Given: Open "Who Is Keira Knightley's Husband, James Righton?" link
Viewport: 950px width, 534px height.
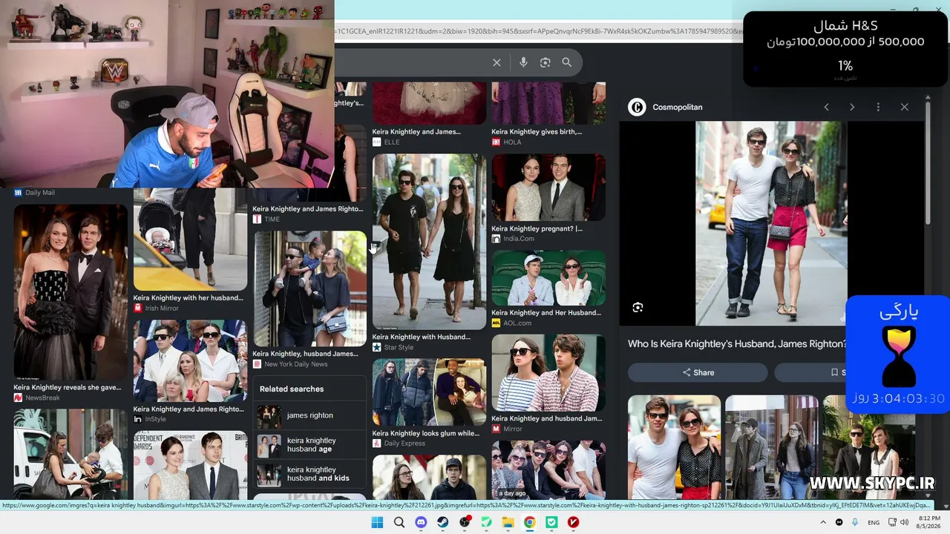Looking at the screenshot, I should (737, 344).
